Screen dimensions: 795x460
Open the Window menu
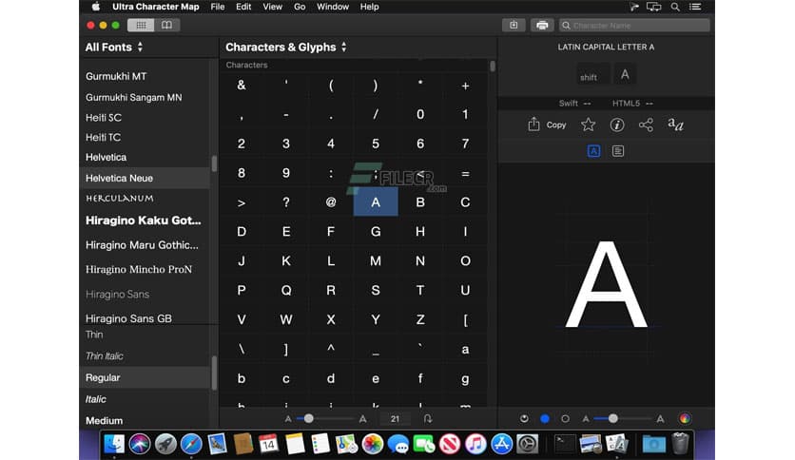pyautogui.click(x=333, y=7)
